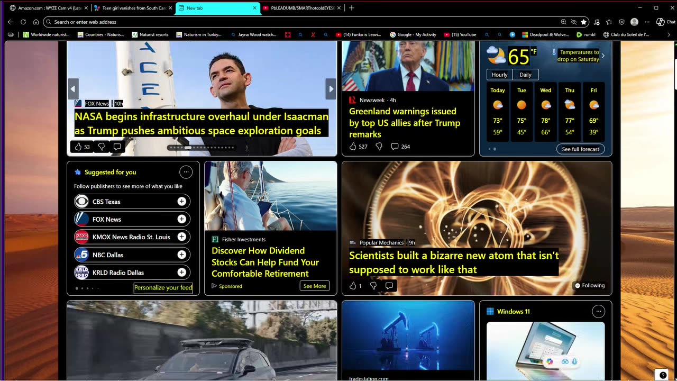Image resolution: width=677 pixels, height=381 pixels.
Task: Switch weather view to Hourly
Action: coord(500,75)
